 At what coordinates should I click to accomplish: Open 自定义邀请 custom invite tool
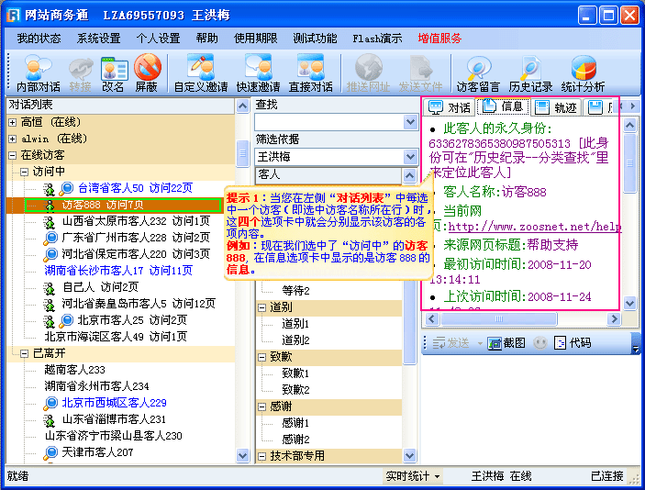click(x=200, y=72)
